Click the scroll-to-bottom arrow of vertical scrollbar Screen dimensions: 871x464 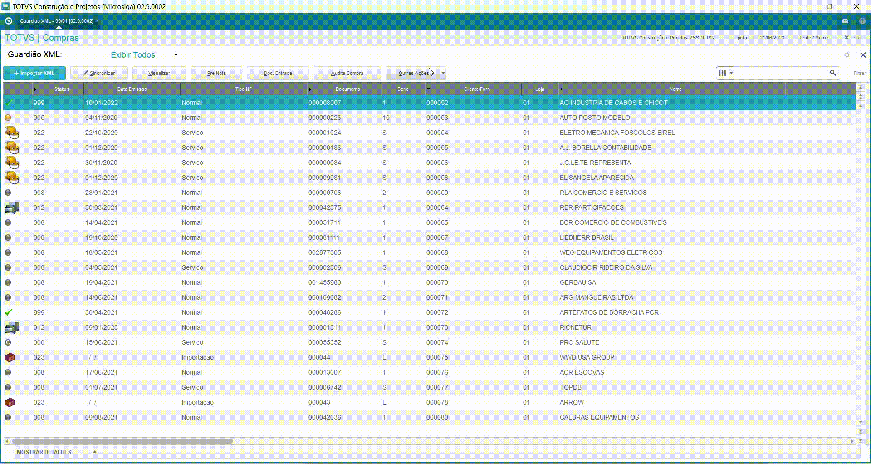tap(861, 441)
